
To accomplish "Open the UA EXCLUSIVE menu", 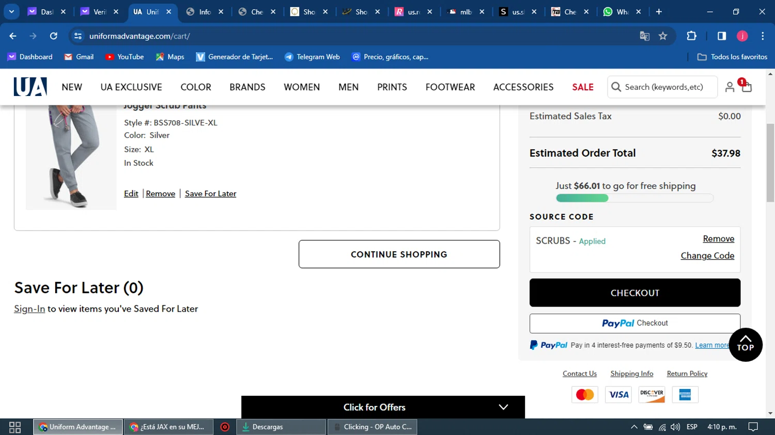I will pyautogui.click(x=131, y=87).
